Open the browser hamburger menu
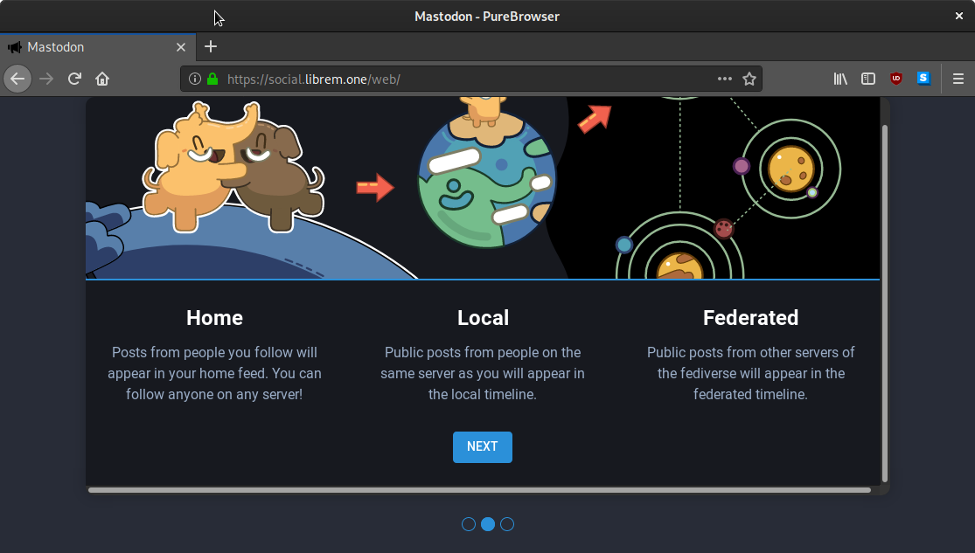Screen dimensions: 975x553 [958, 79]
